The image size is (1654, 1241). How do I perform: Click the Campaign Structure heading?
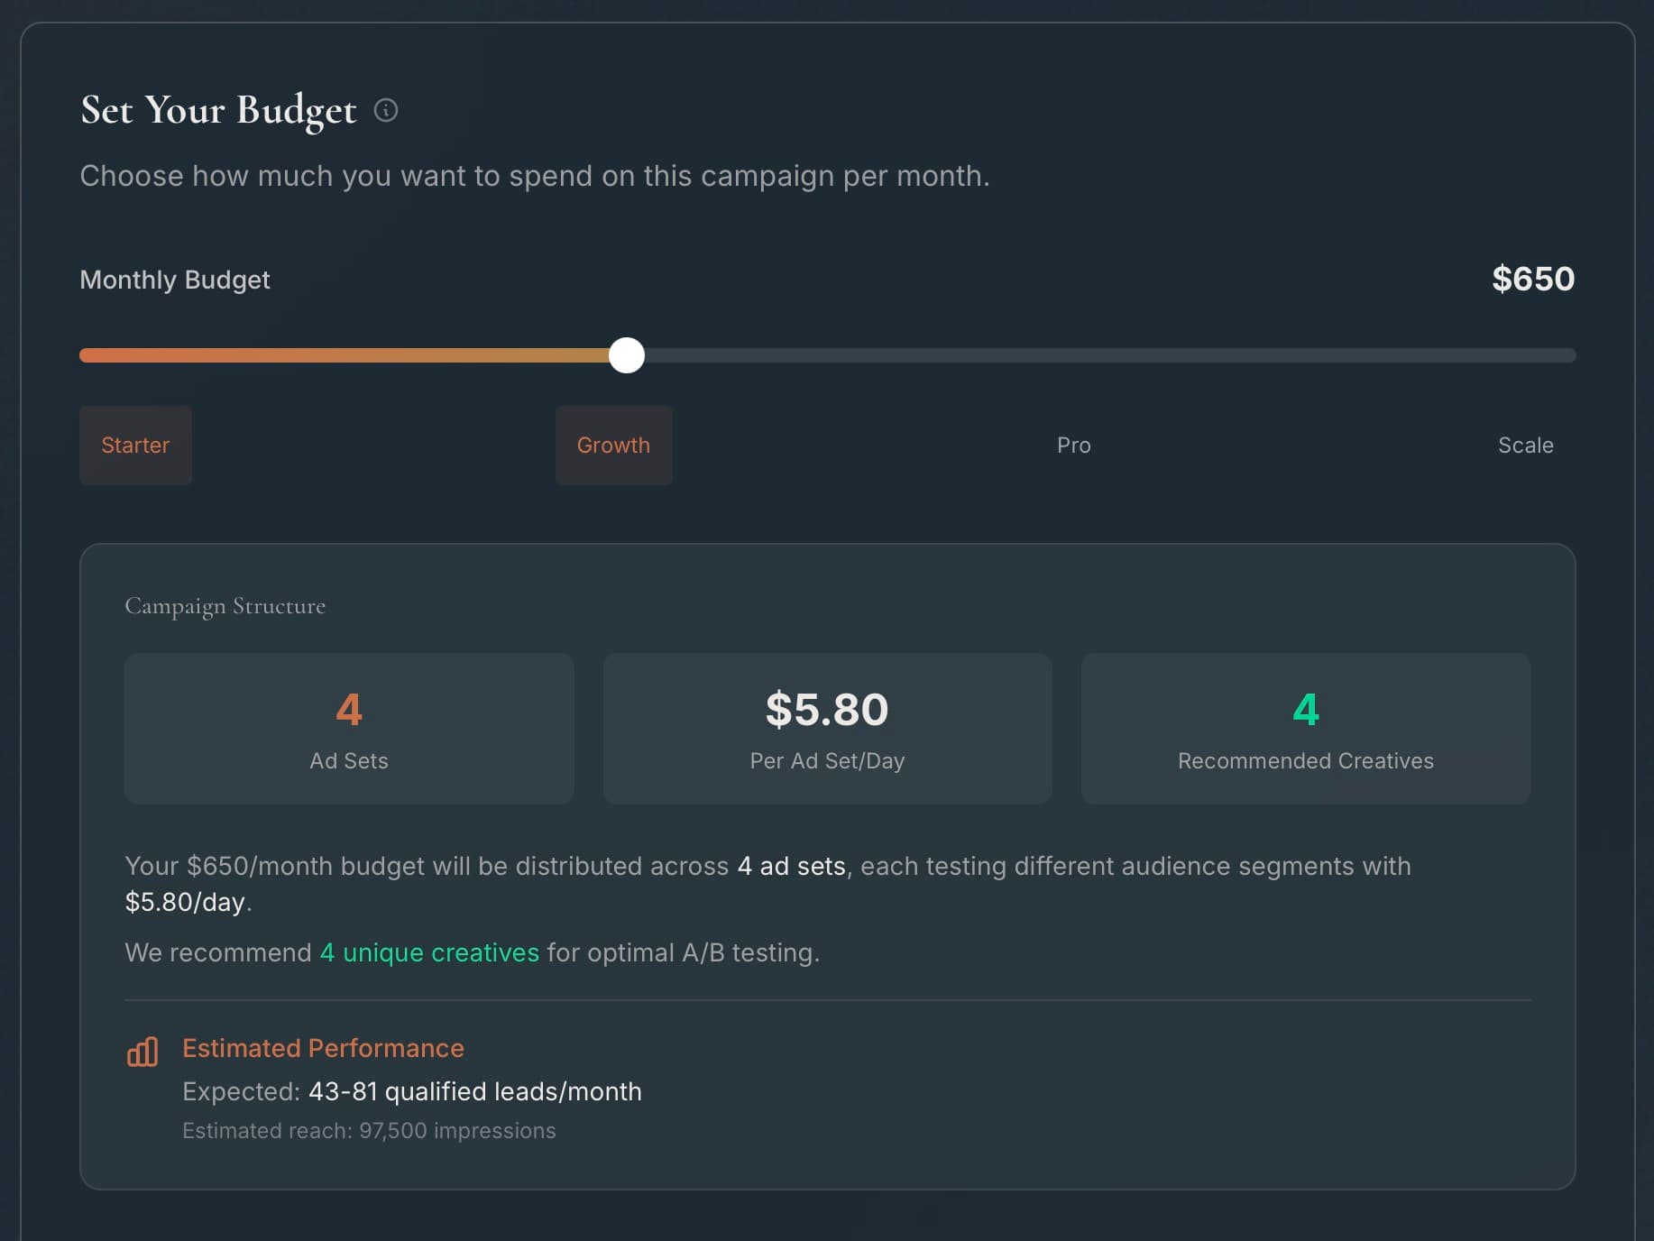(225, 606)
